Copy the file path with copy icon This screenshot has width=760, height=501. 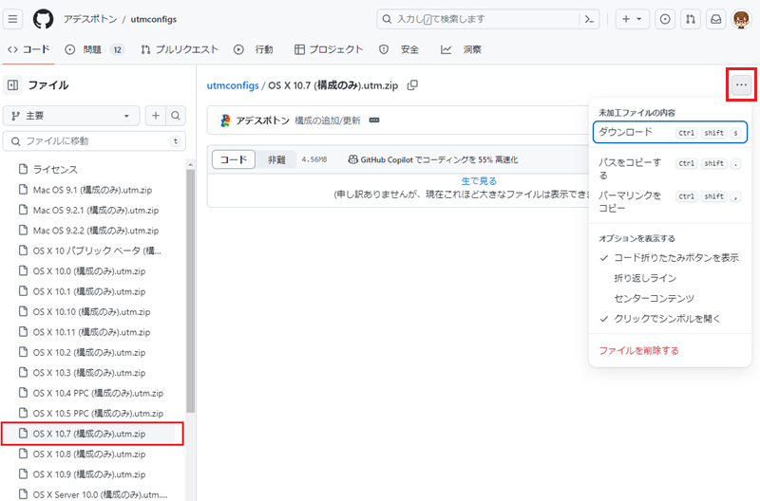[412, 85]
